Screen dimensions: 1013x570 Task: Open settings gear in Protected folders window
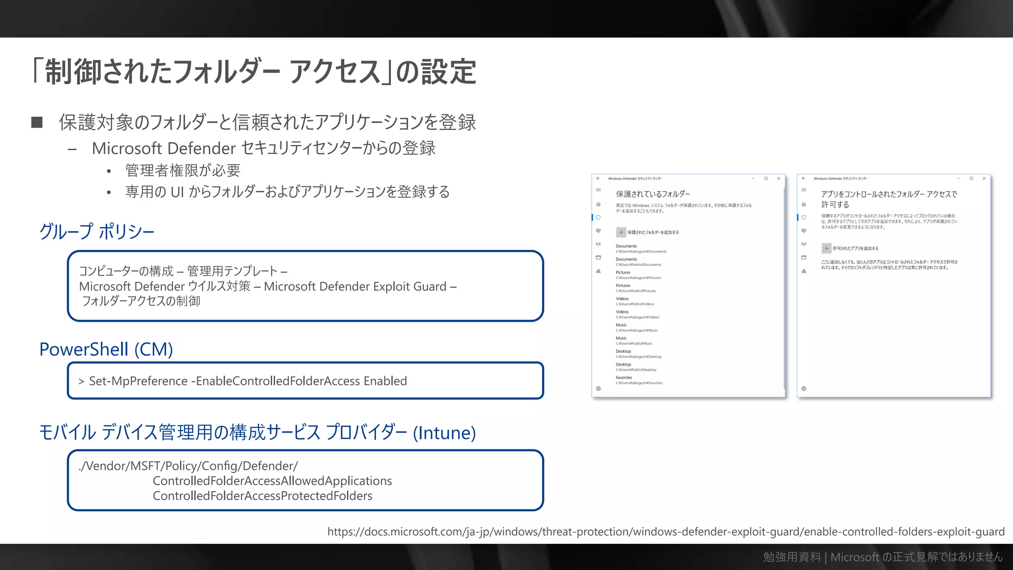[x=598, y=388]
